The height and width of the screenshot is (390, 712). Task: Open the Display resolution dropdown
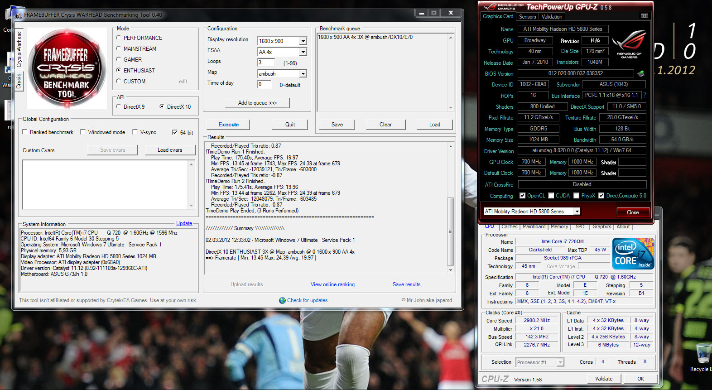pyautogui.click(x=303, y=41)
